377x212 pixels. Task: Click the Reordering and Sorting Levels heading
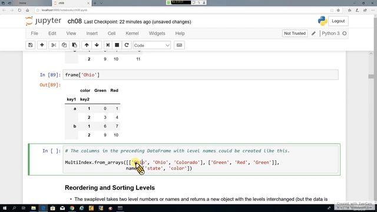(110, 188)
